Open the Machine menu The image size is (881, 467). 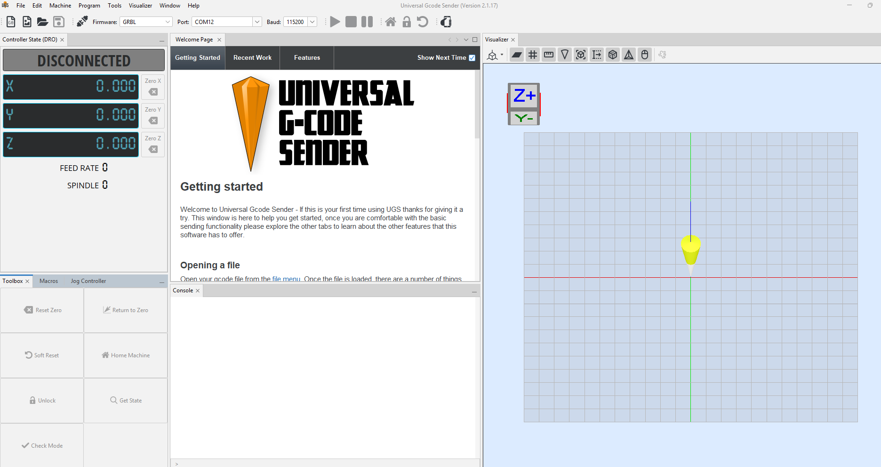click(x=60, y=6)
